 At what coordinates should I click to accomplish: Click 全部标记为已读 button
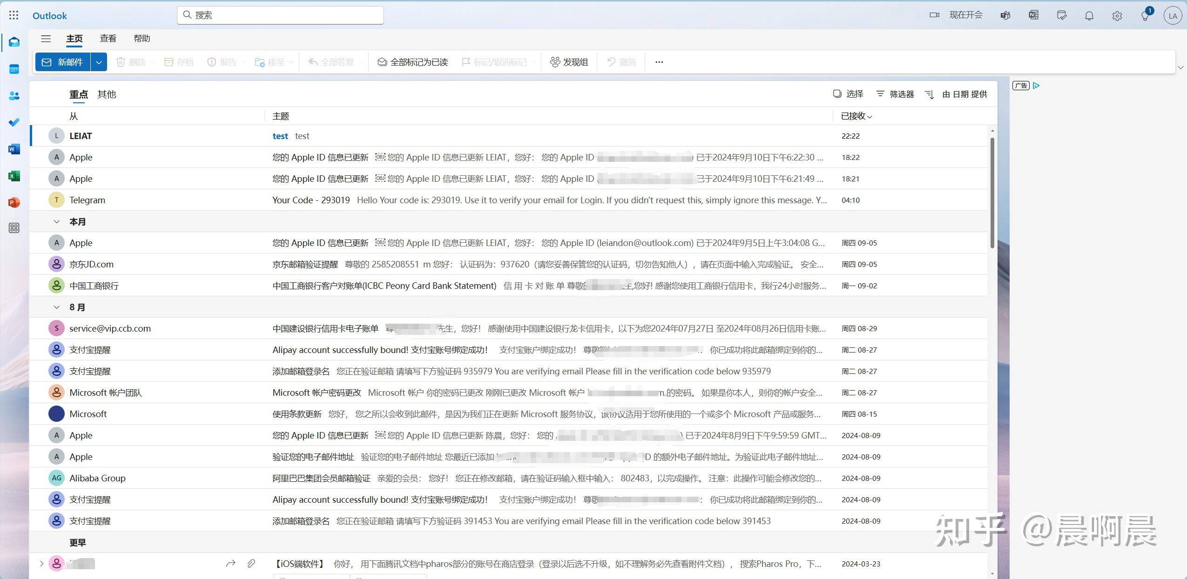coord(412,62)
